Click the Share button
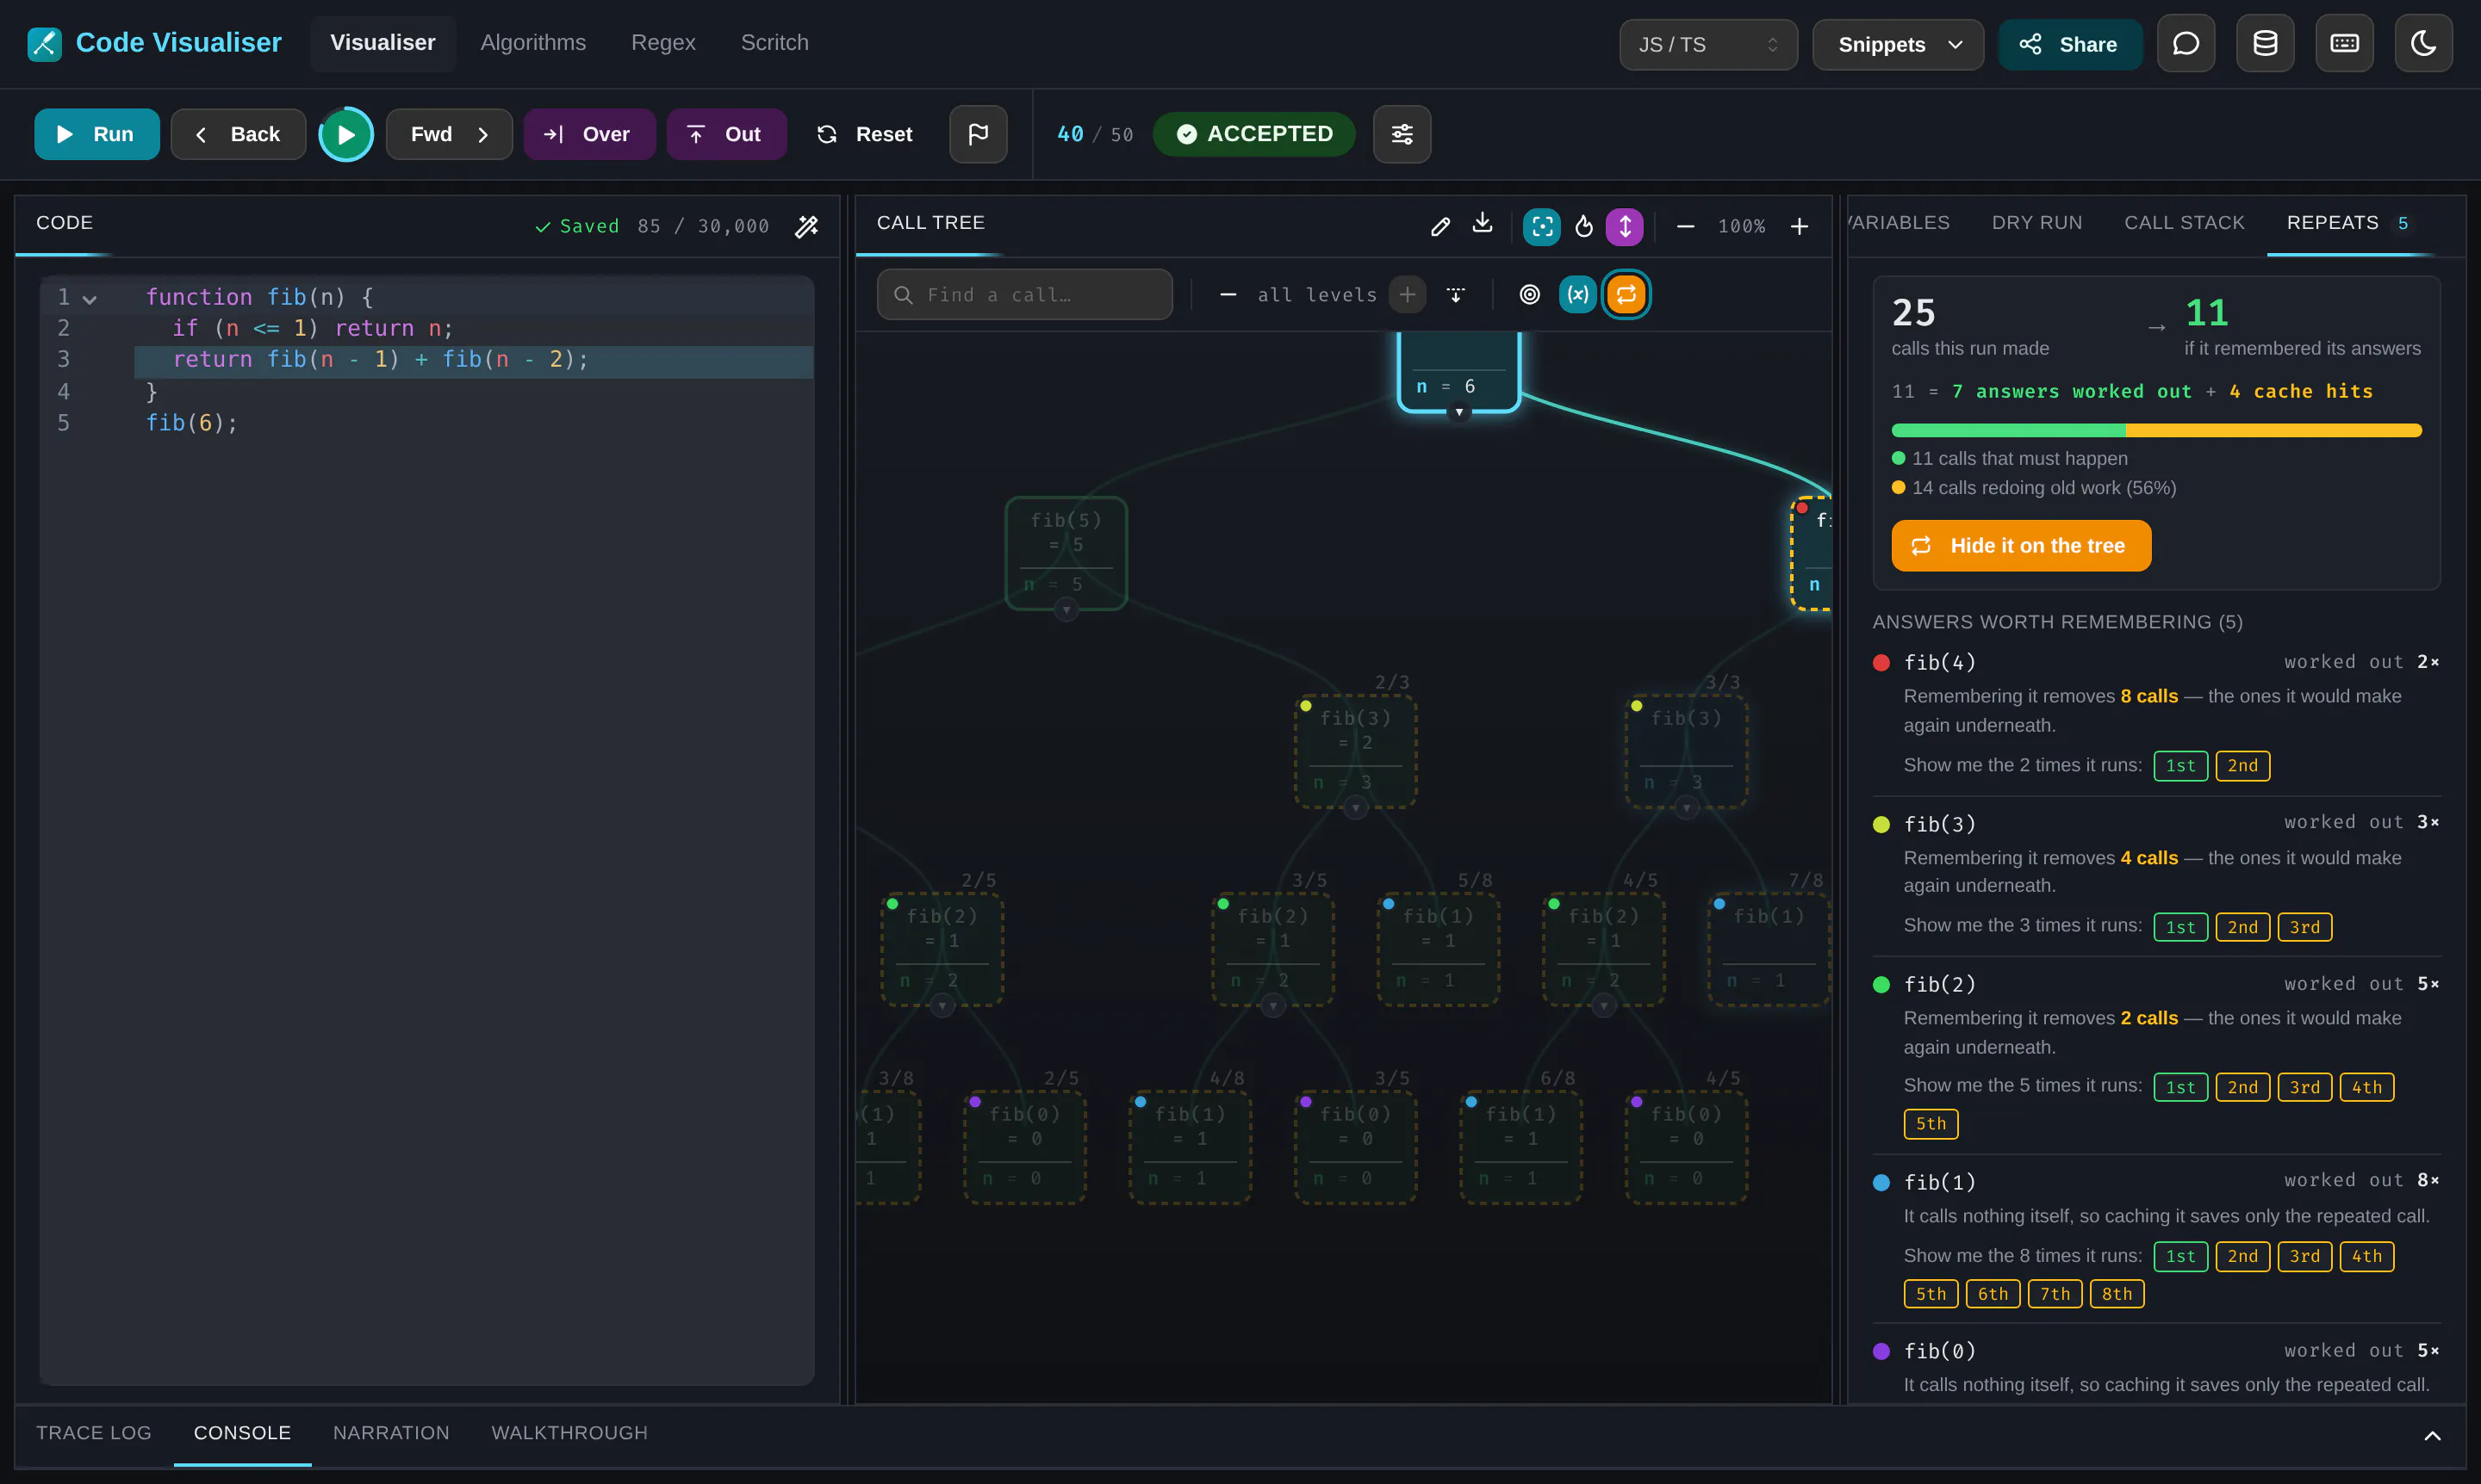 (x=2070, y=44)
